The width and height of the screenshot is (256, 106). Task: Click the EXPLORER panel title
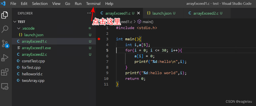[25, 13]
